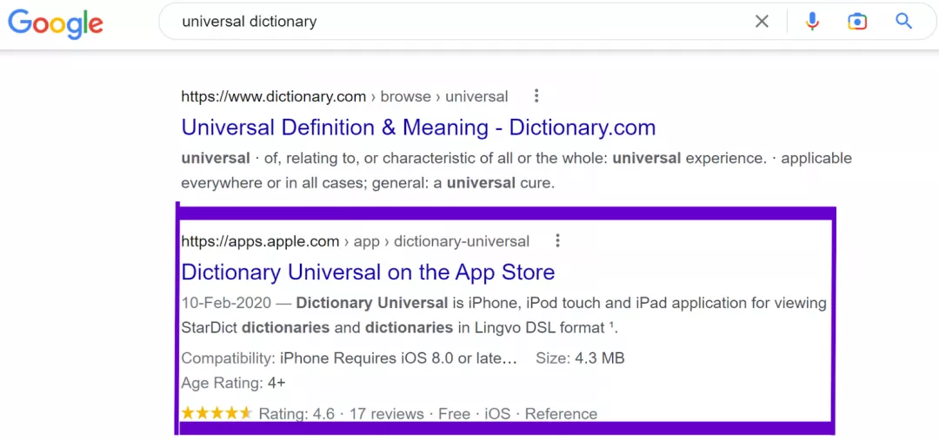Click the Google logo

(55, 23)
